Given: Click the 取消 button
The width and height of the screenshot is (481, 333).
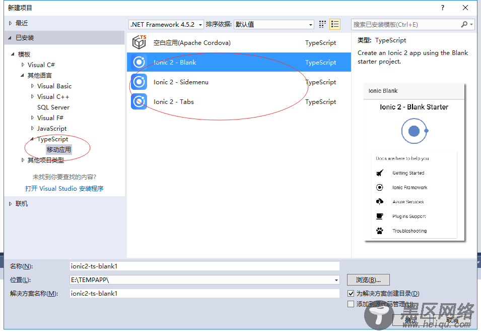Looking at the screenshot, I should tap(452, 320).
